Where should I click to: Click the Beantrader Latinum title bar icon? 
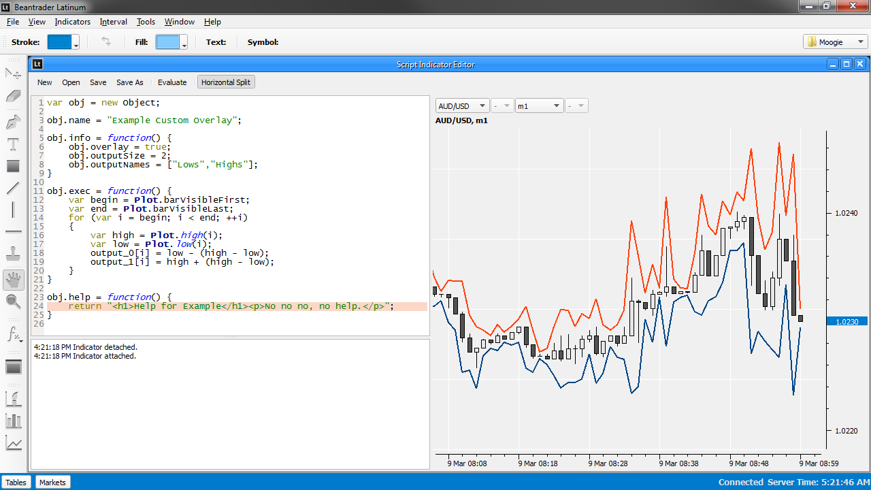[x=6, y=6]
